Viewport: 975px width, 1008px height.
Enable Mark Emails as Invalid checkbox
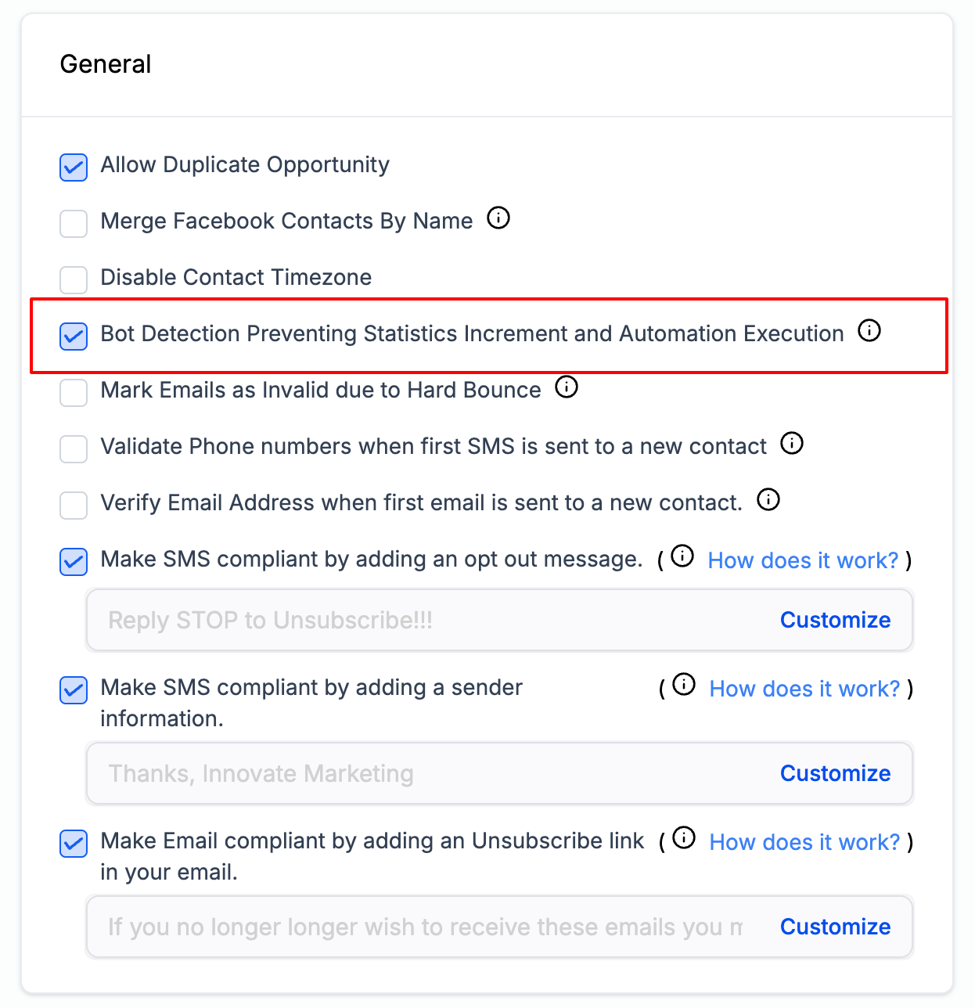pyautogui.click(x=74, y=392)
